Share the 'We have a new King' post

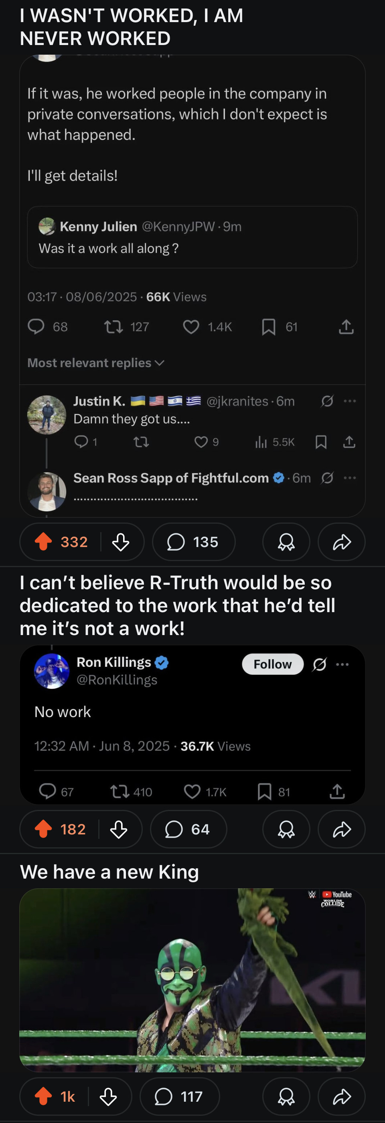point(342,1096)
